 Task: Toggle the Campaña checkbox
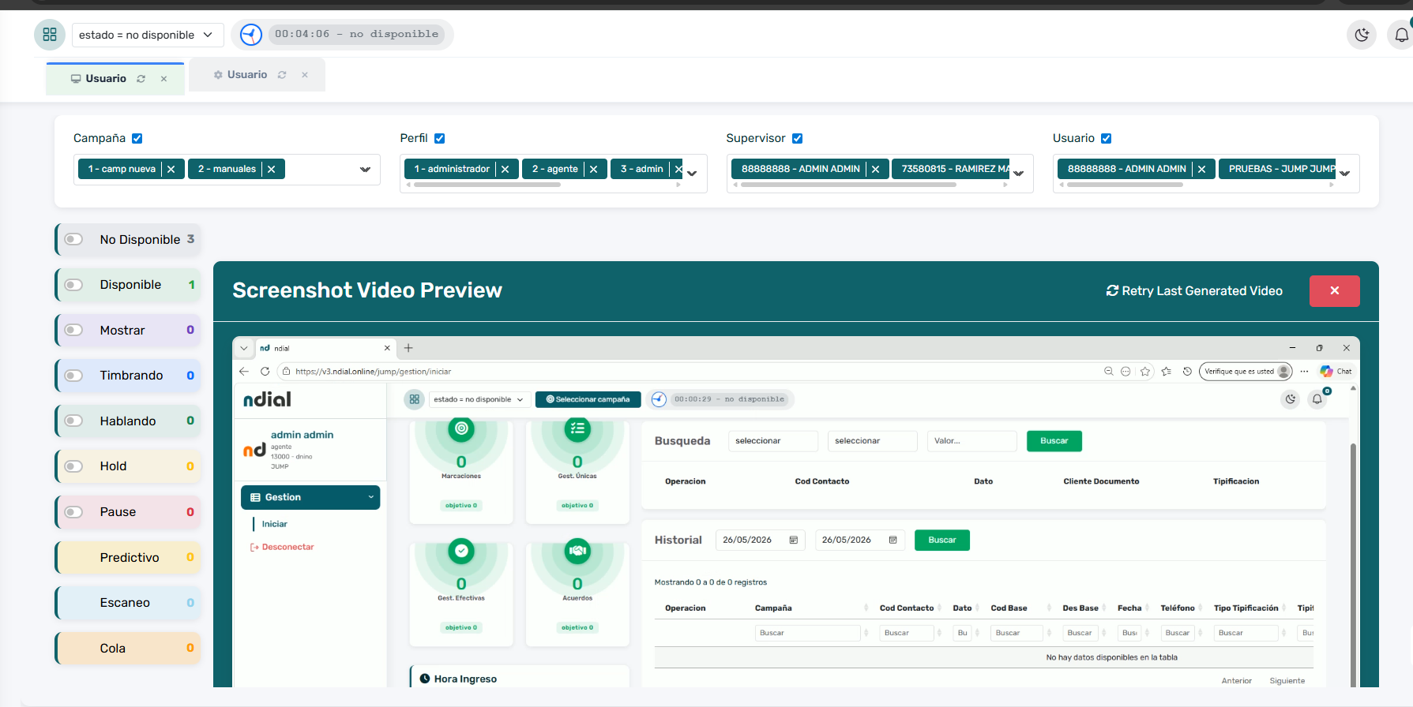click(137, 138)
